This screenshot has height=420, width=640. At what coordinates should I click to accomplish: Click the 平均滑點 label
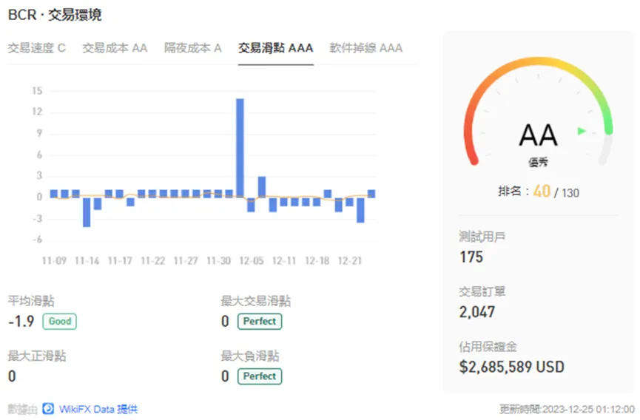[x=31, y=301]
